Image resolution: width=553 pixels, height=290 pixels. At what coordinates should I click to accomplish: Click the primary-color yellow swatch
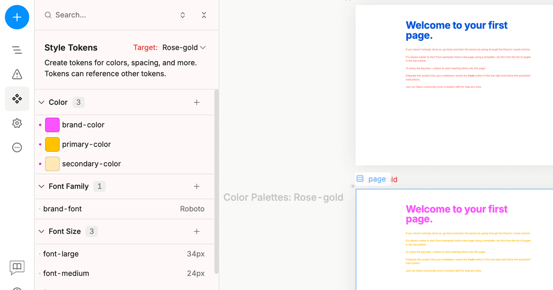click(x=52, y=144)
